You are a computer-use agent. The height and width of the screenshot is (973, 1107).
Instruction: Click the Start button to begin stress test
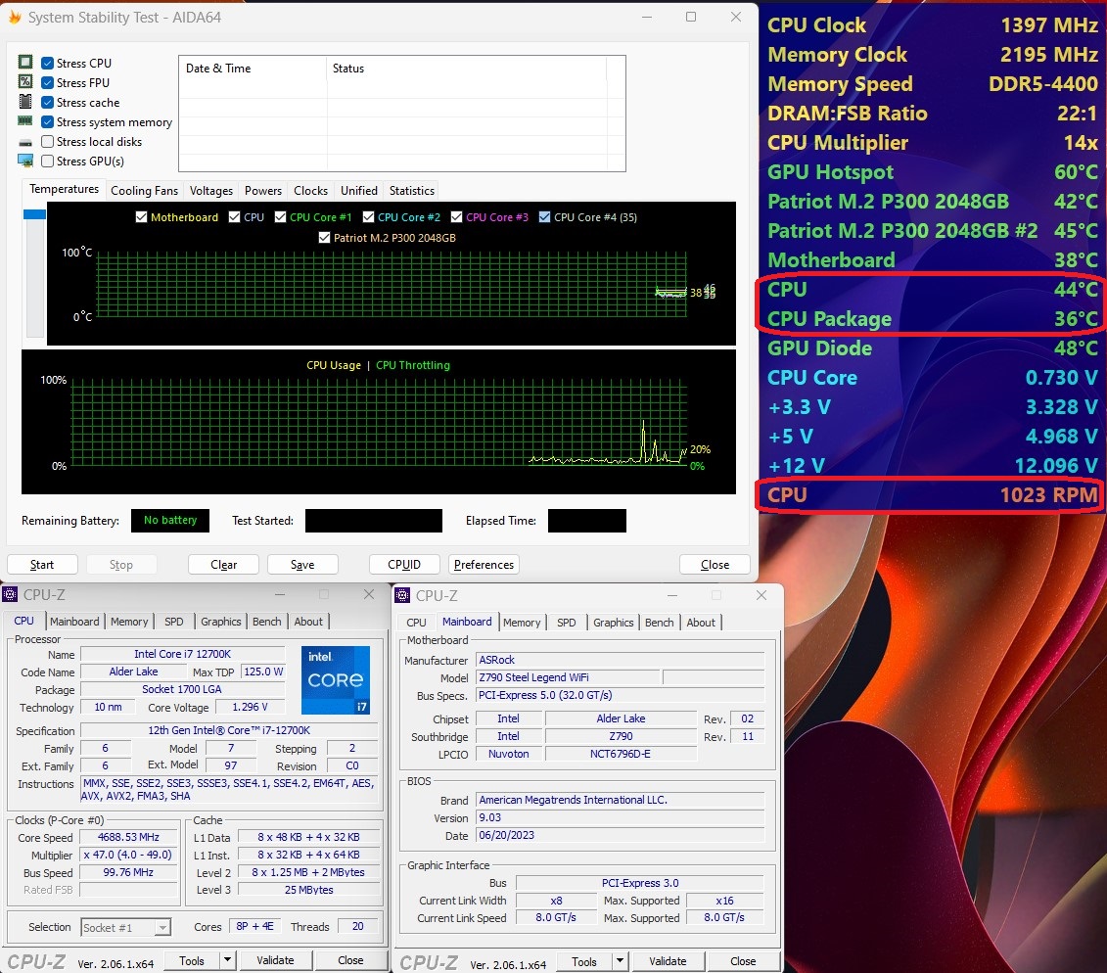coord(42,564)
